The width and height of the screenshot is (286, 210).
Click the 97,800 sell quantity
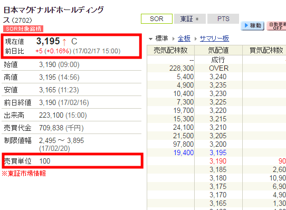pyautogui.click(x=183, y=144)
